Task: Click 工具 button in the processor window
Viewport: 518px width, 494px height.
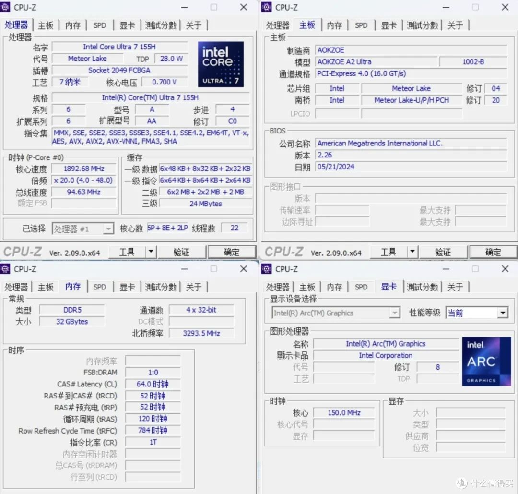Action: tap(127, 252)
